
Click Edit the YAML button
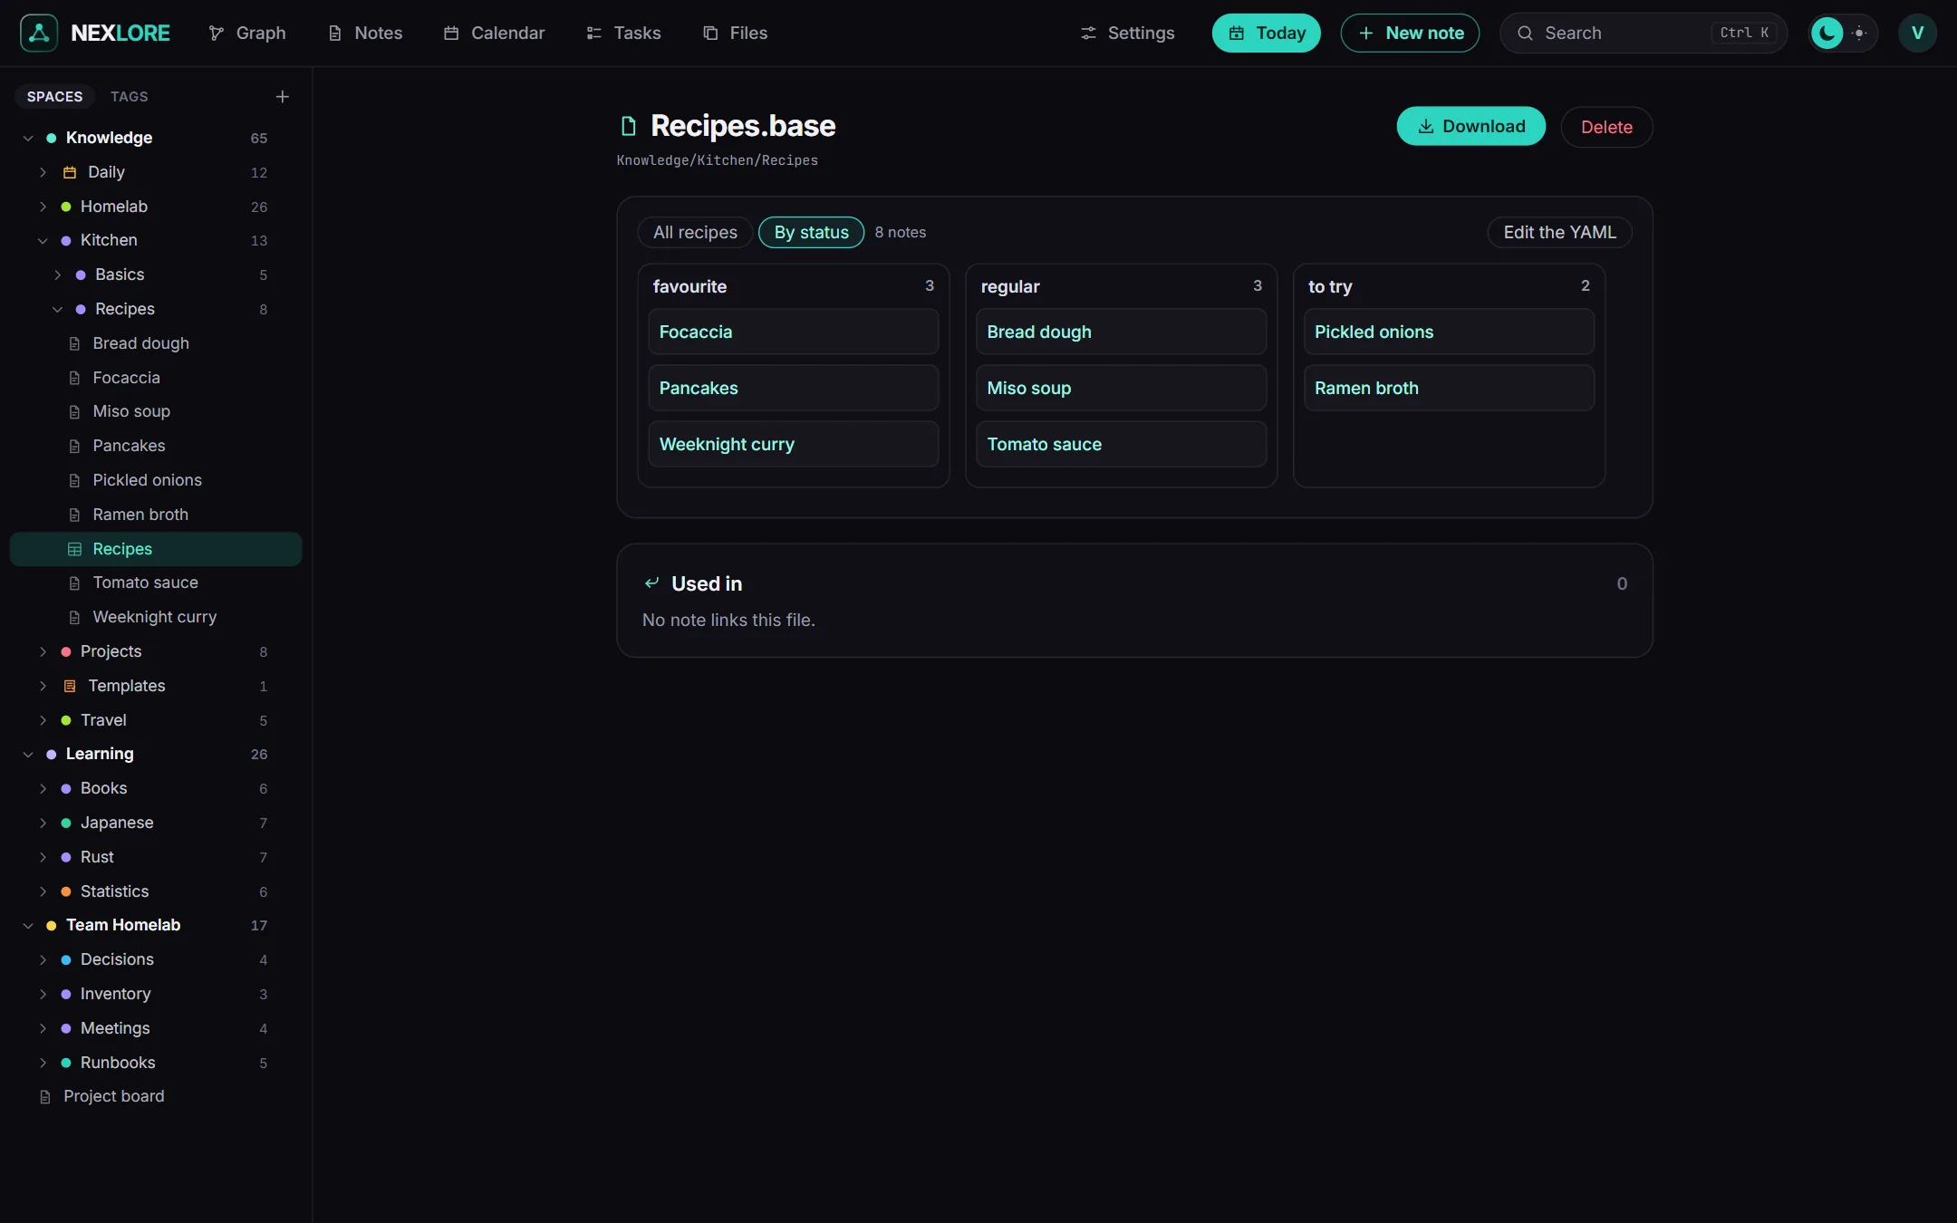[1559, 232]
